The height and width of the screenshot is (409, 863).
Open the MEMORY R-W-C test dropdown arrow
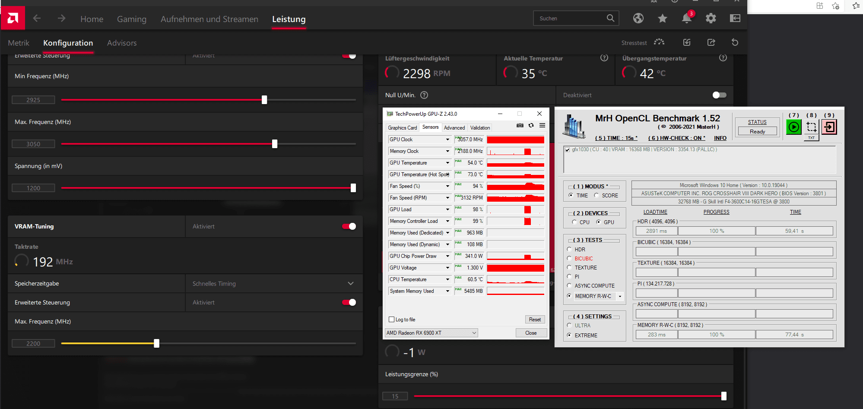[620, 296]
